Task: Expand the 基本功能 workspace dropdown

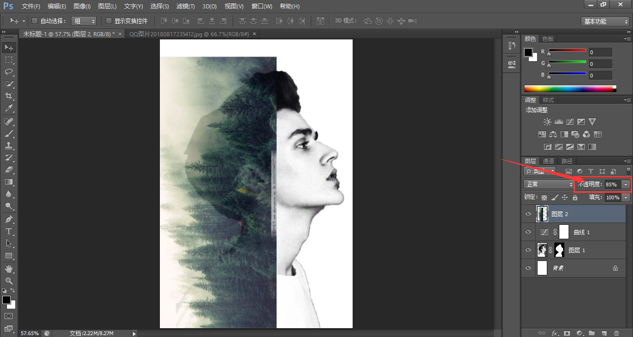Action: pos(605,21)
